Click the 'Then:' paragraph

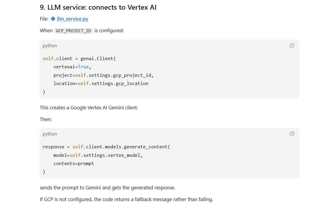[46, 119]
